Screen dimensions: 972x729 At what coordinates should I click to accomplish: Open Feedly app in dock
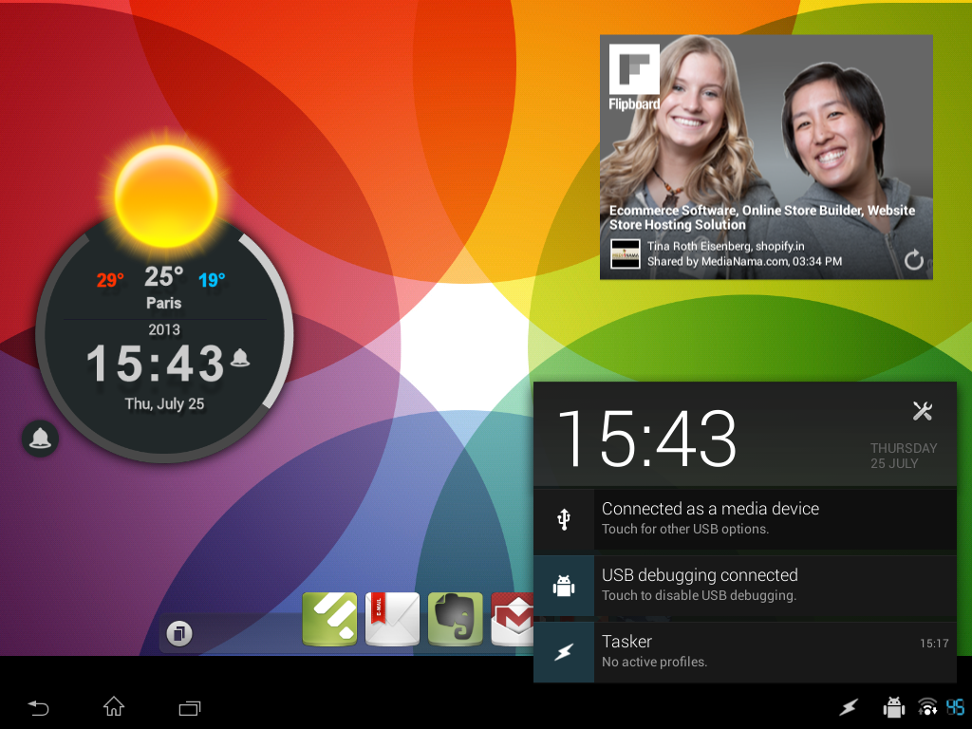[329, 619]
